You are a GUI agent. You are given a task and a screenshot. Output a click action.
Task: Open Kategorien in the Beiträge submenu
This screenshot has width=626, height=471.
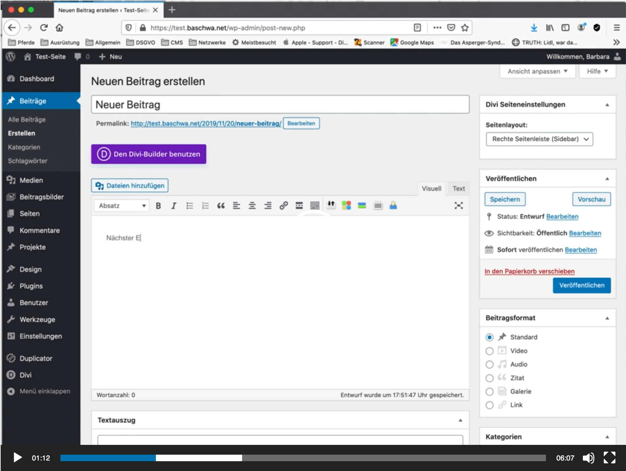[x=24, y=147]
